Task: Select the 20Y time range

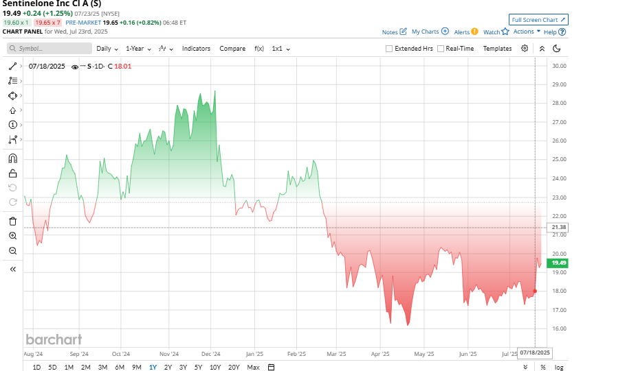Action: coord(234,367)
